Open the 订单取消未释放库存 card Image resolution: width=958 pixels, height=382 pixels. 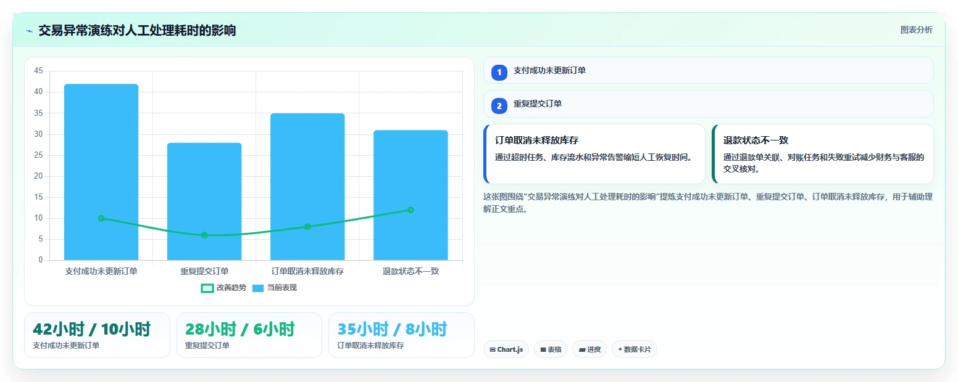pyautogui.click(x=594, y=154)
